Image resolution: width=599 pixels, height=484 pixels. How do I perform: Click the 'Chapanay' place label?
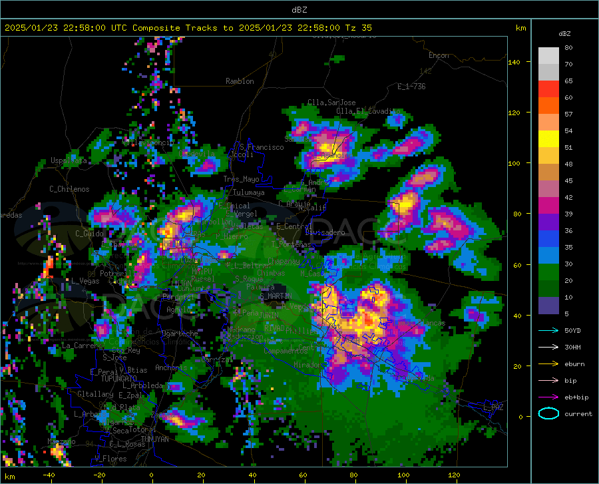(284, 261)
